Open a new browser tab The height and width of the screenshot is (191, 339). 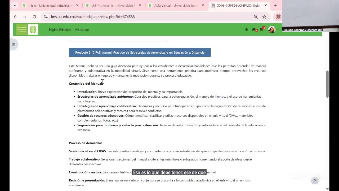click(x=275, y=6)
